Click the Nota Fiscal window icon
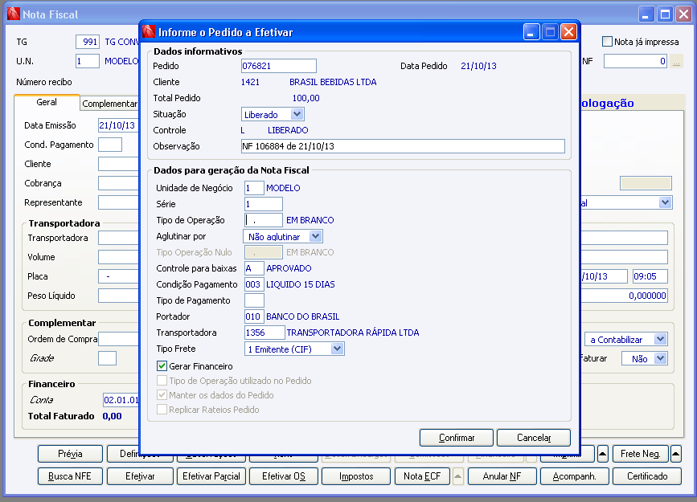Viewport: 697px width, 502px height. (x=14, y=14)
